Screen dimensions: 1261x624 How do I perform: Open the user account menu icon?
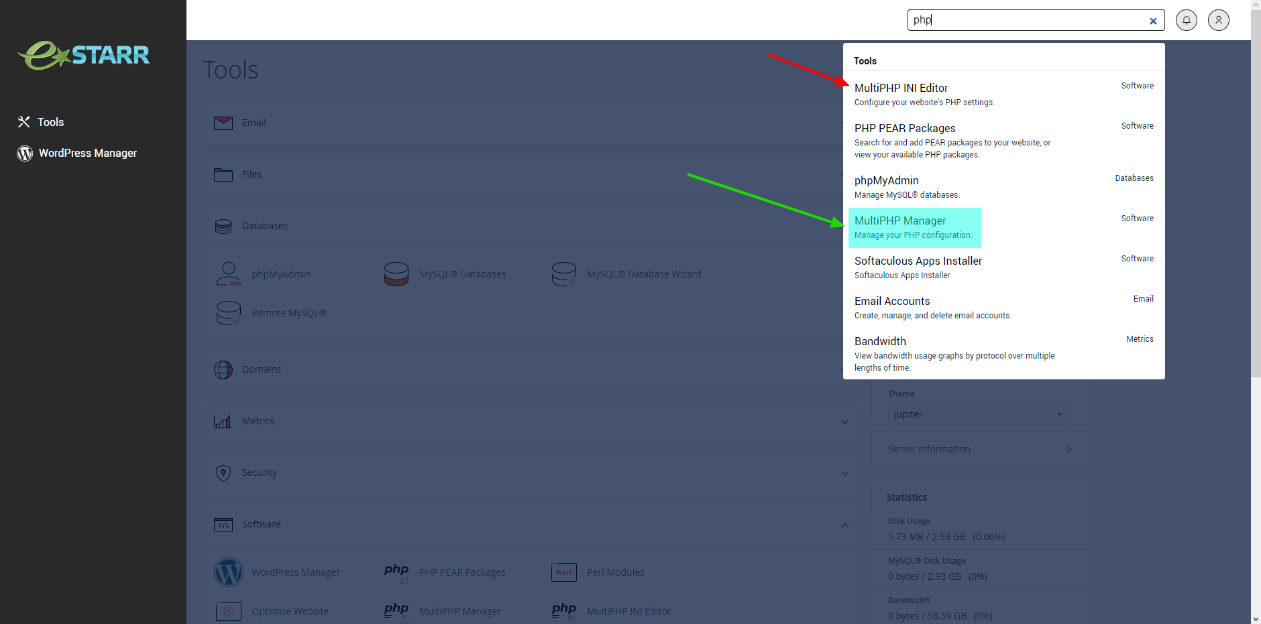click(1219, 20)
